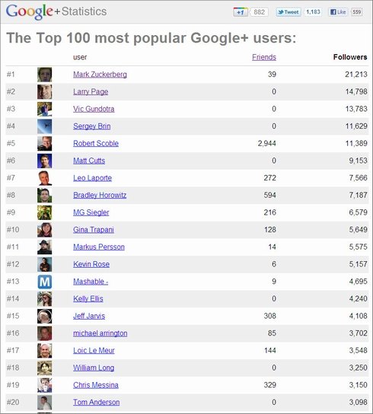The width and height of the screenshot is (373, 414).
Task: Click Mark Zuckerberg's profile picture
Action: point(44,75)
